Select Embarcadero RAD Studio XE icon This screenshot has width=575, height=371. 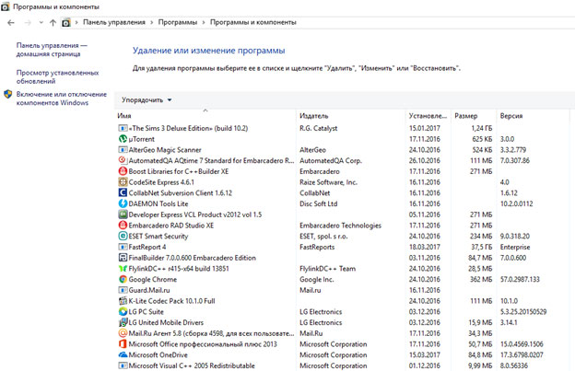pos(123,226)
